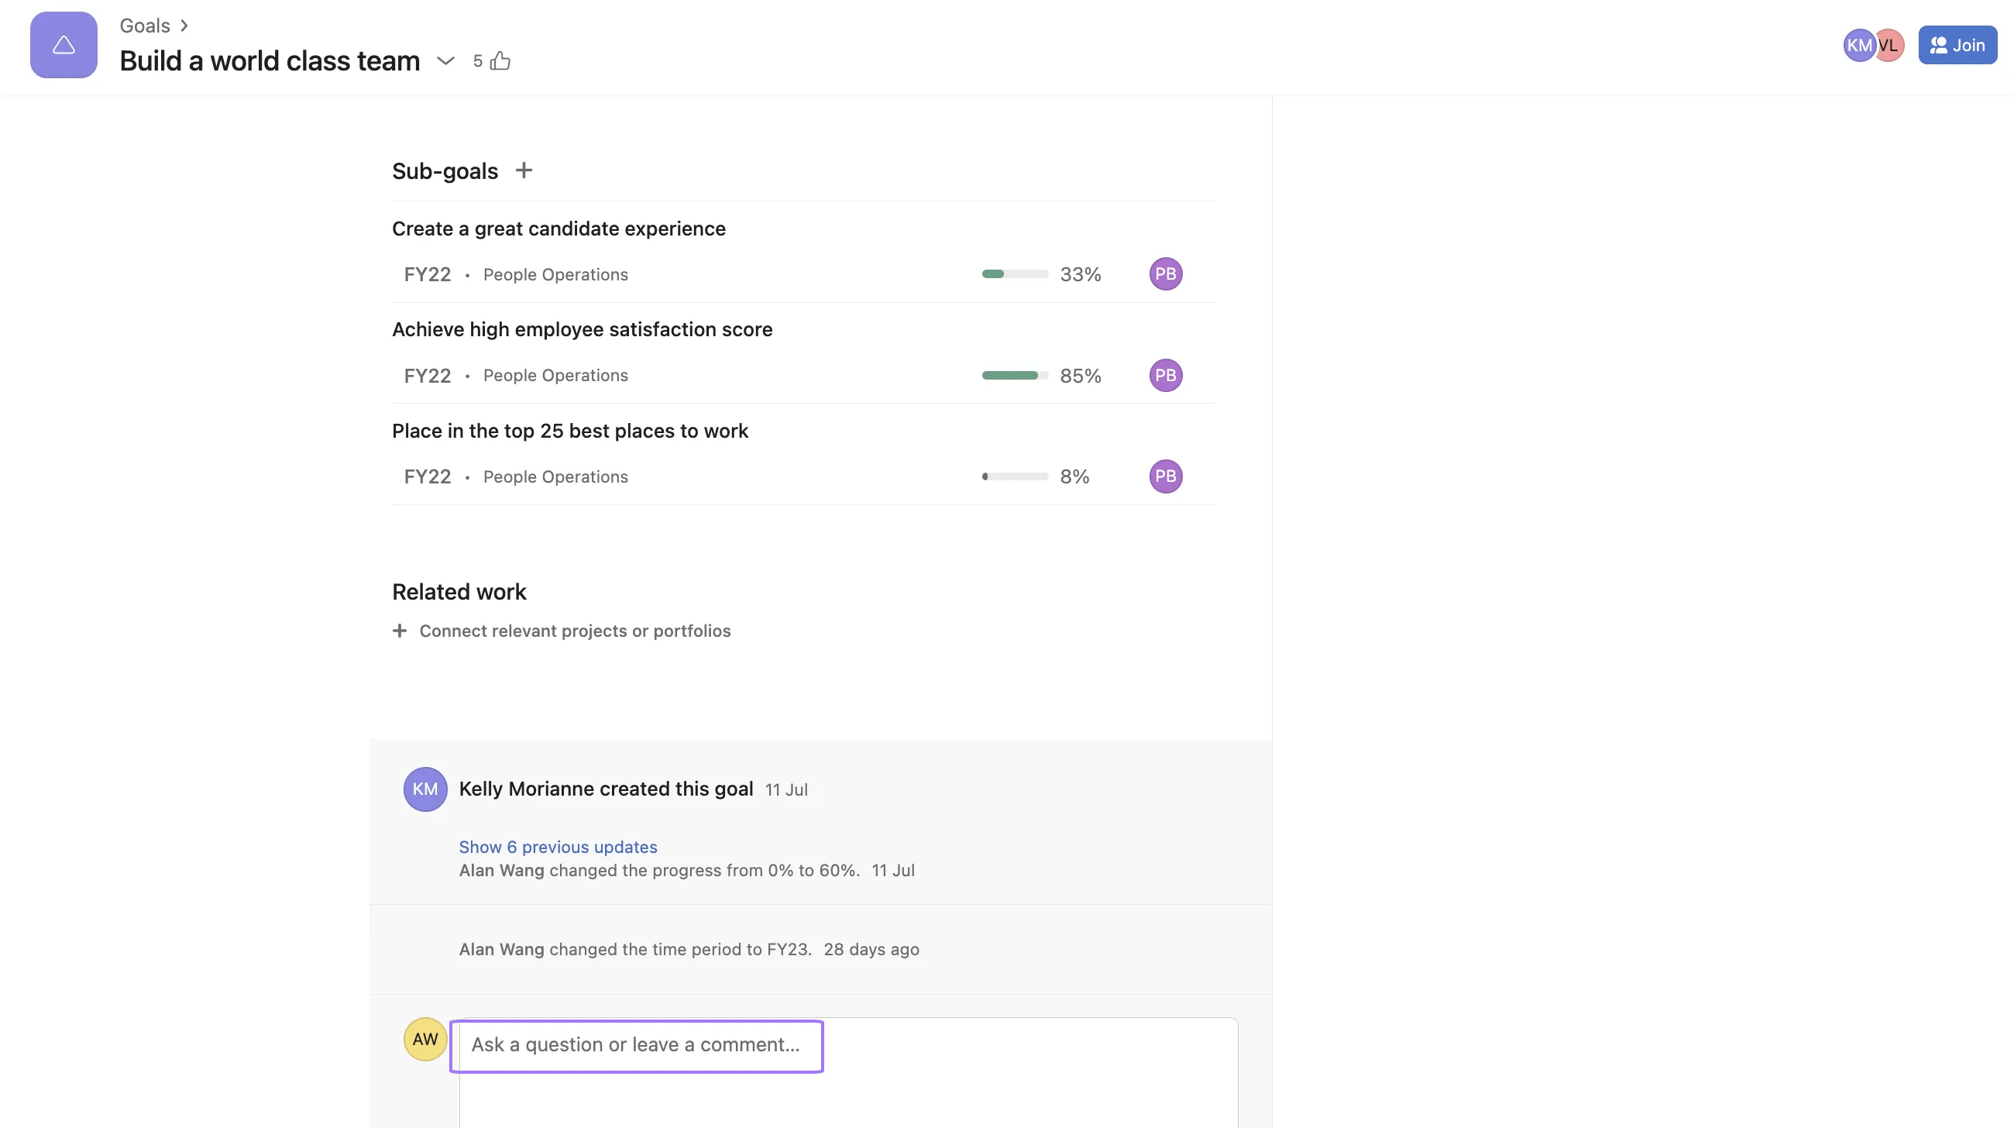Select AW's avatar beside the comment box
Image resolution: width=2014 pixels, height=1128 pixels.
point(424,1040)
